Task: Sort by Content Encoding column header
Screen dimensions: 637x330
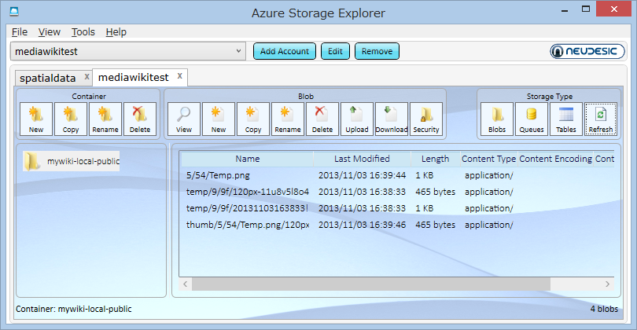Action: [555, 159]
